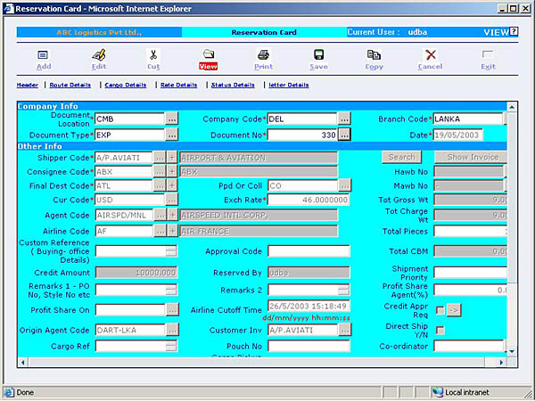Open Shipper Code lookup button

[x=160, y=158]
